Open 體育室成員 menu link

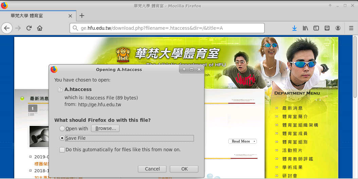(295, 134)
